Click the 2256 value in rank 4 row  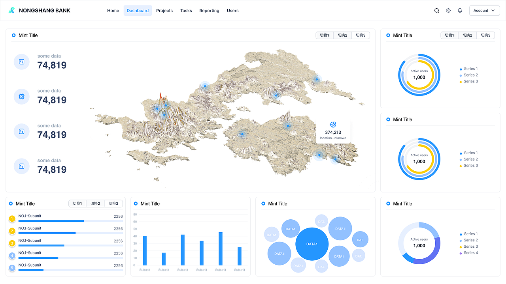118,253
